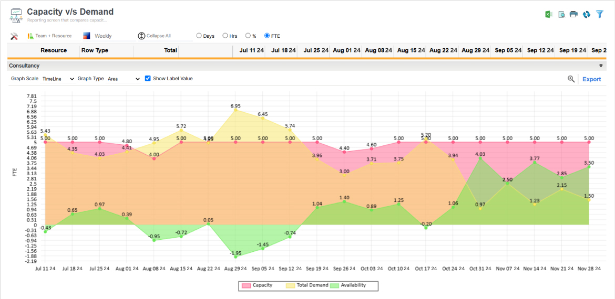This screenshot has width=615, height=299.
Task: Open the blue funnel filter icon
Action: pyautogui.click(x=599, y=15)
